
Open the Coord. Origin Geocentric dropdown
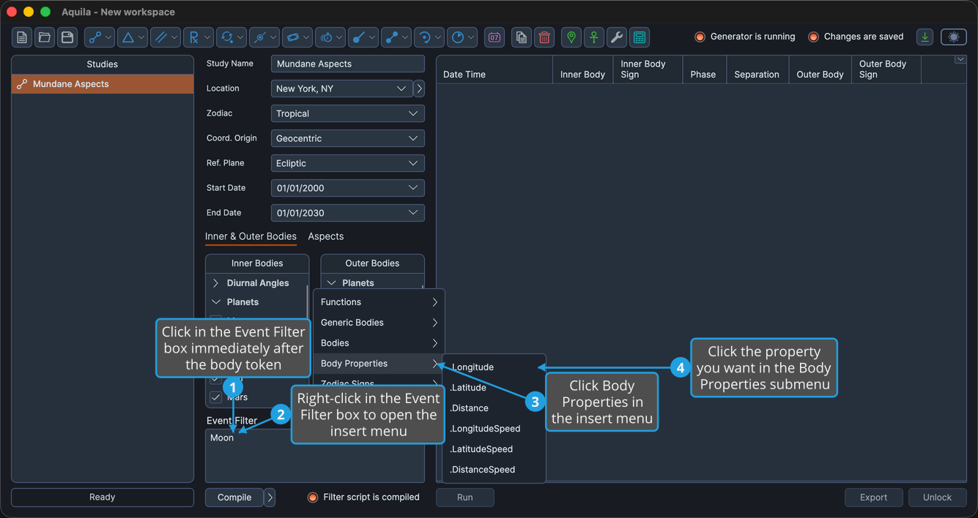click(x=348, y=138)
